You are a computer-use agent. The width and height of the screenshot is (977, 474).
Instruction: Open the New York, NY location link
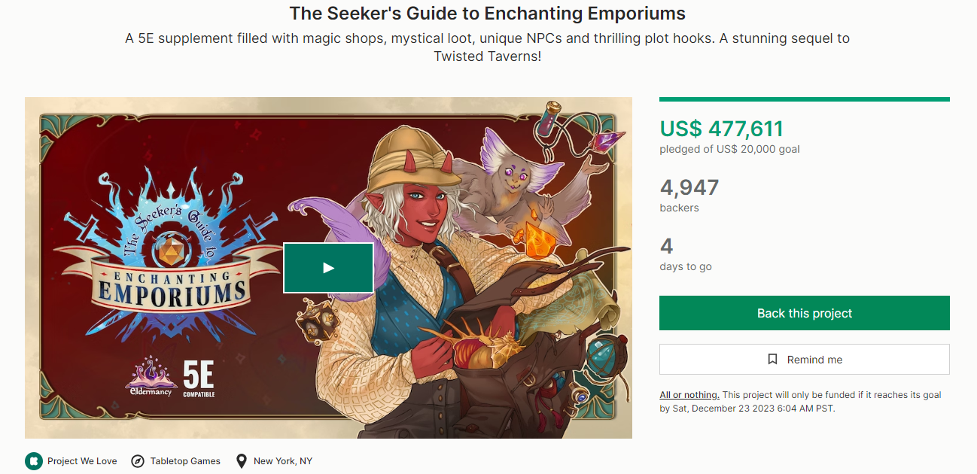pos(282,461)
